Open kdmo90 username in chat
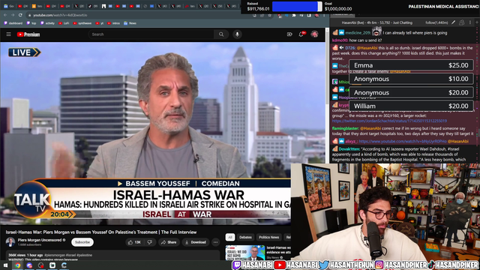 click(340, 40)
